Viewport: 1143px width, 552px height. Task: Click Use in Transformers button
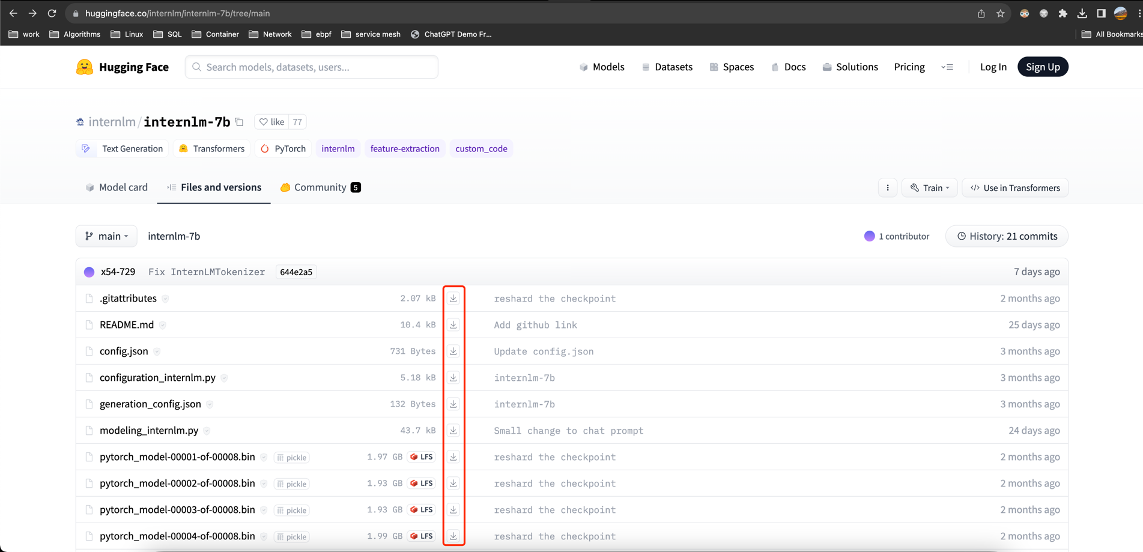click(x=1015, y=188)
